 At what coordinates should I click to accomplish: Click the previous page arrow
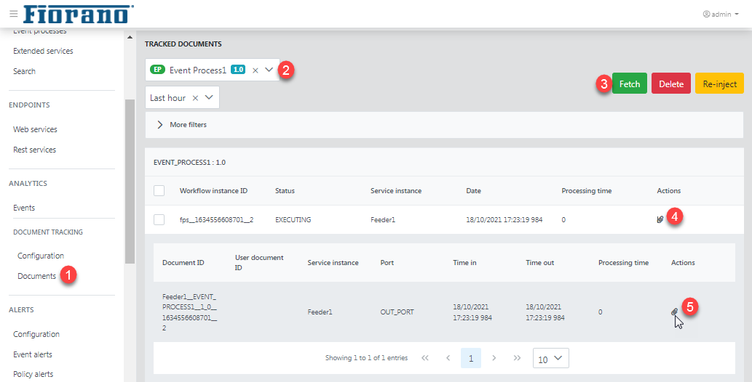coord(448,358)
